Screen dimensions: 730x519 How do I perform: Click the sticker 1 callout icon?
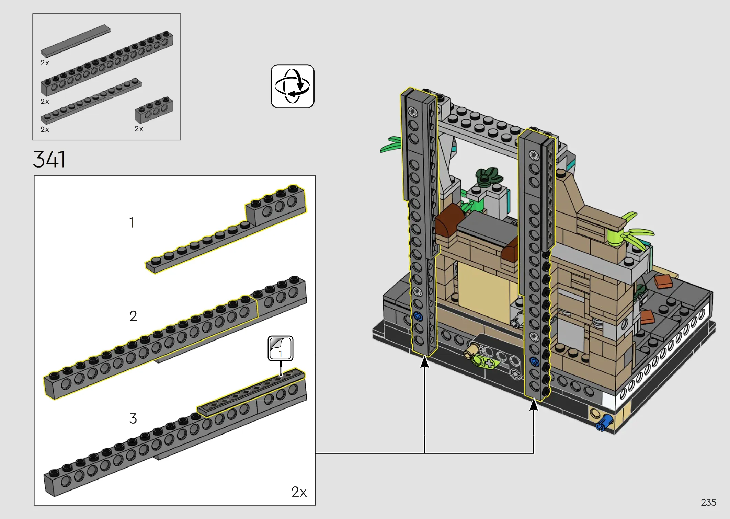281,348
